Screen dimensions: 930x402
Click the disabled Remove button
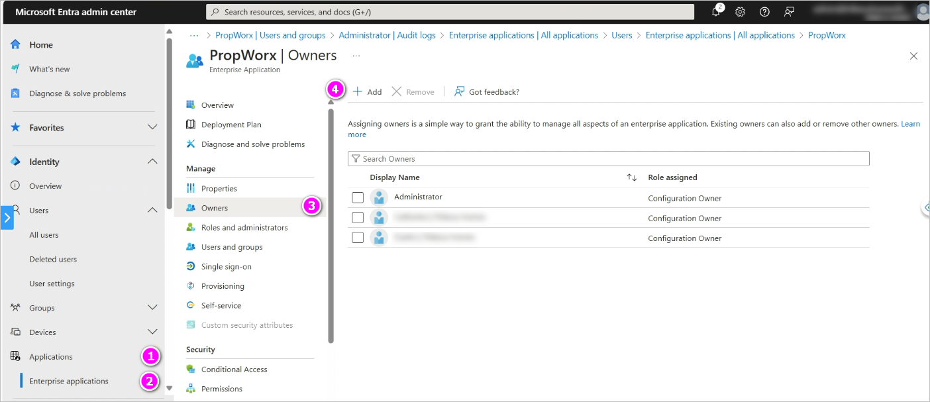(413, 92)
